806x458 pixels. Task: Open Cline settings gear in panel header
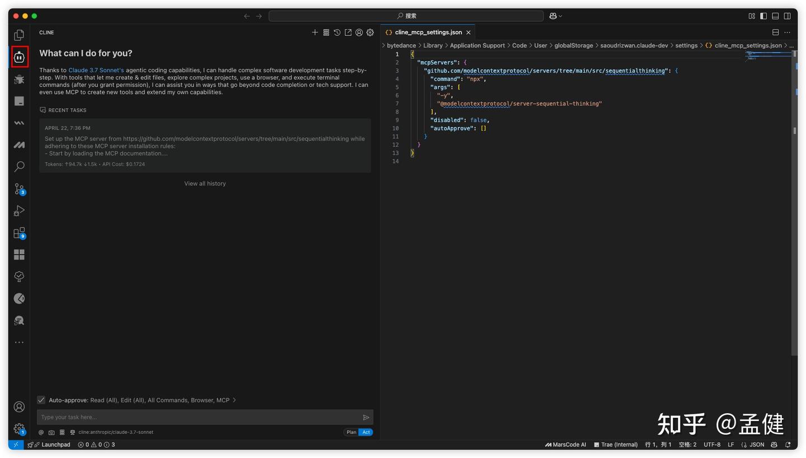[x=370, y=32]
